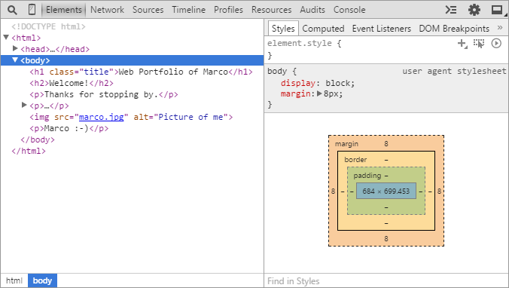Show more sidebar tabs chevron
509x288 pixels.
tap(500, 28)
